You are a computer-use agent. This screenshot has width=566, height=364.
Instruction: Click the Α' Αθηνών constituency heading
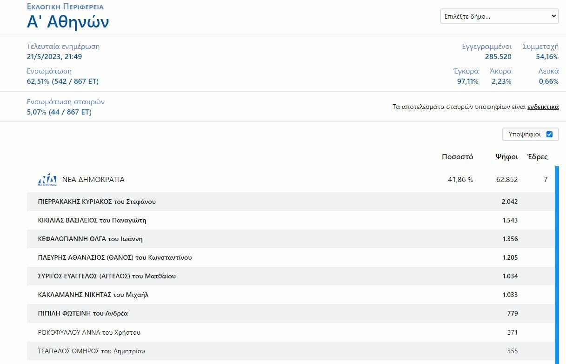click(68, 22)
